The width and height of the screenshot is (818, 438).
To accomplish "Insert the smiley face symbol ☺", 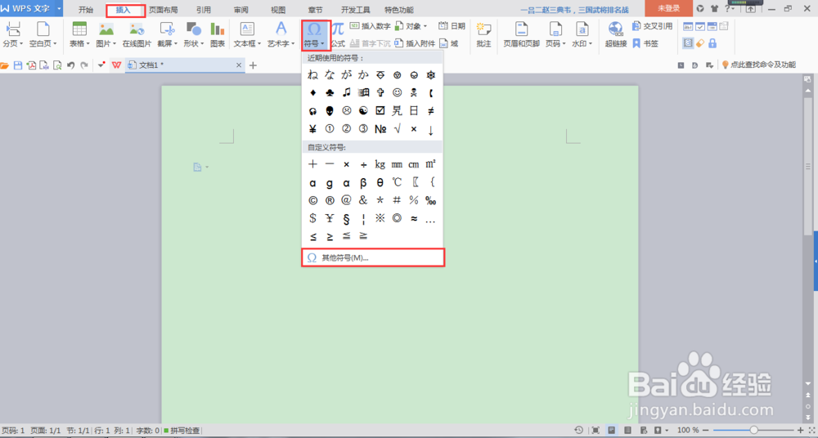I will point(397,93).
